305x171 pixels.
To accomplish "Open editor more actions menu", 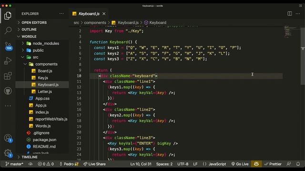I will click(x=298, y=14).
